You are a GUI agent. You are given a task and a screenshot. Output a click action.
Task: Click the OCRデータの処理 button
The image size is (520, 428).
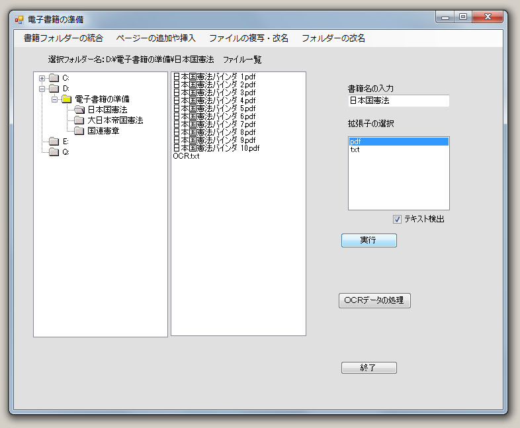375,300
